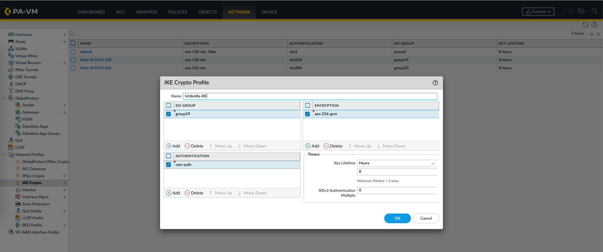Screen dimensions: 603x252
Task: Collapse the Network Profiles tree node
Action: [4, 155]
